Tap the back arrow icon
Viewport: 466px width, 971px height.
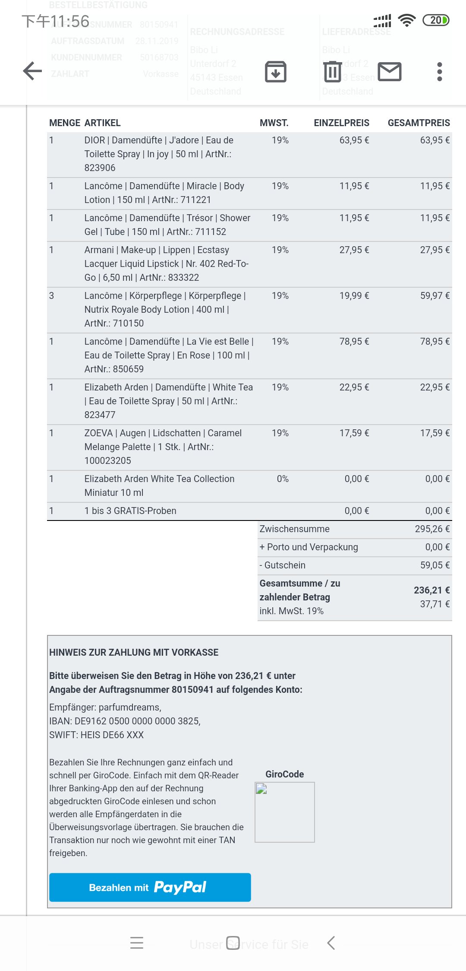pyautogui.click(x=32, y=71)
